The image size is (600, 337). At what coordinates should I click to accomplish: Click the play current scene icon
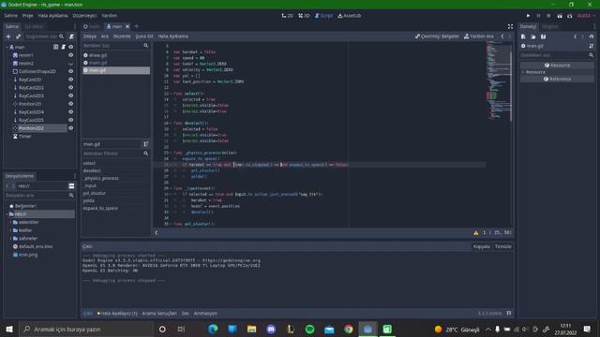pyautogui.click(x=560, y=16)
